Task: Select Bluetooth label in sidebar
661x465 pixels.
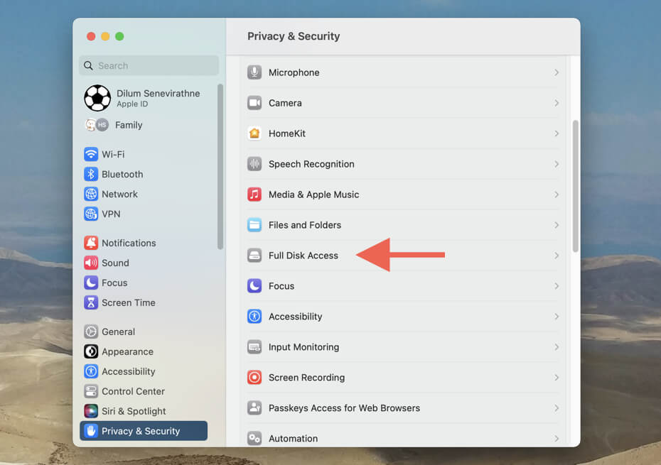Action: (x=122, y=174)
